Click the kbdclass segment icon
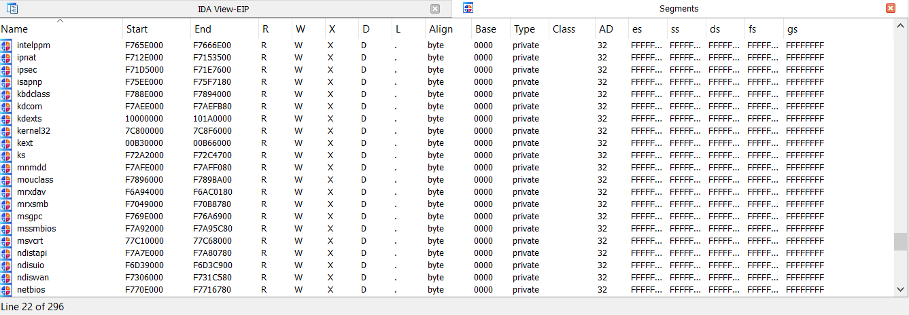Screen dimensions: 909x315 pos(6,94)
